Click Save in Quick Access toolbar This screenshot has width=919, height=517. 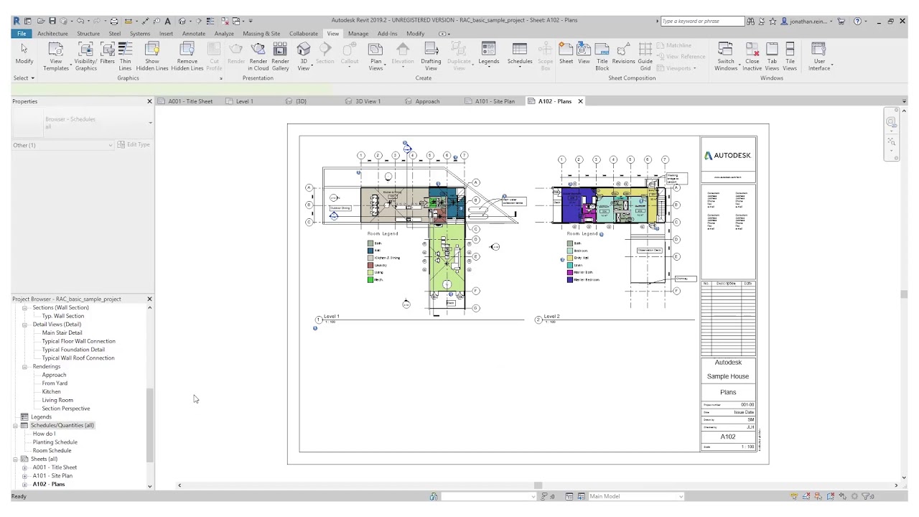(52, 21)
